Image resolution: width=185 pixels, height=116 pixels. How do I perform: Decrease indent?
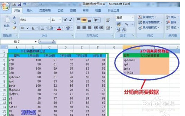click(x=96, y=28)
